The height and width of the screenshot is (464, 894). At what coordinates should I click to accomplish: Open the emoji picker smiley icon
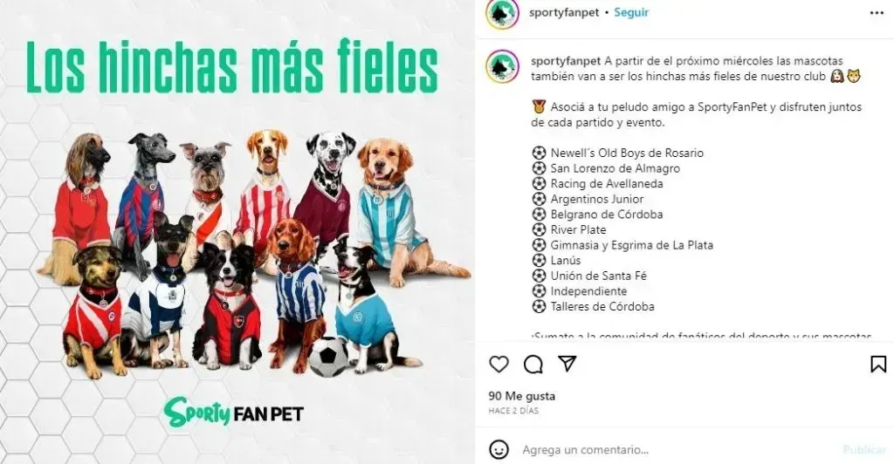tap(499, 450)
